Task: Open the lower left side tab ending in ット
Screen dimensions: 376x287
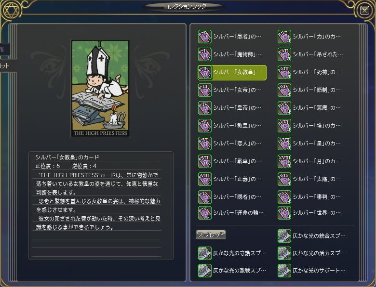Action: [7, 66]
